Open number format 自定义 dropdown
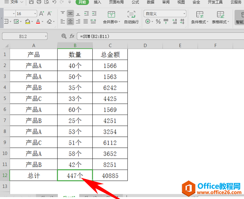 coord(184,14)
